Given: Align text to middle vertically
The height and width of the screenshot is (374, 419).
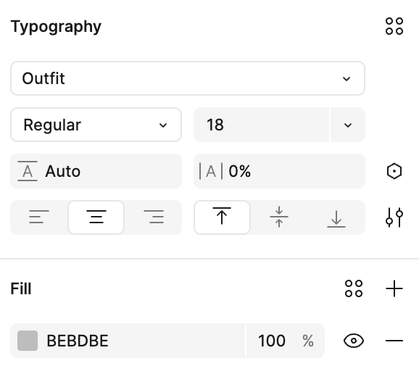Looking at the screenshot, I should pyautogui.click(x=279, y=217).
